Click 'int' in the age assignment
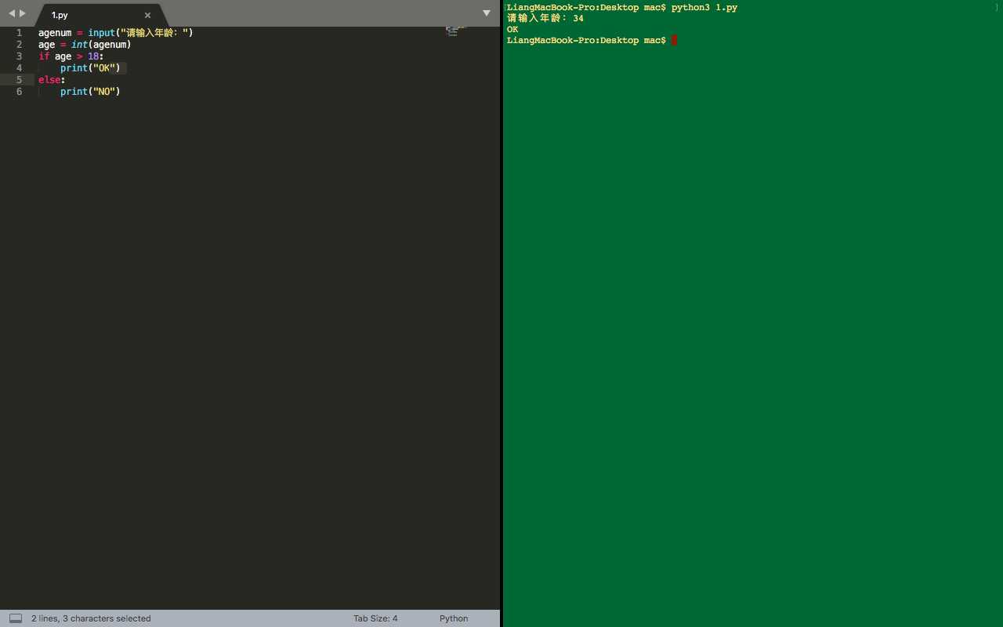 pos(79,45)
